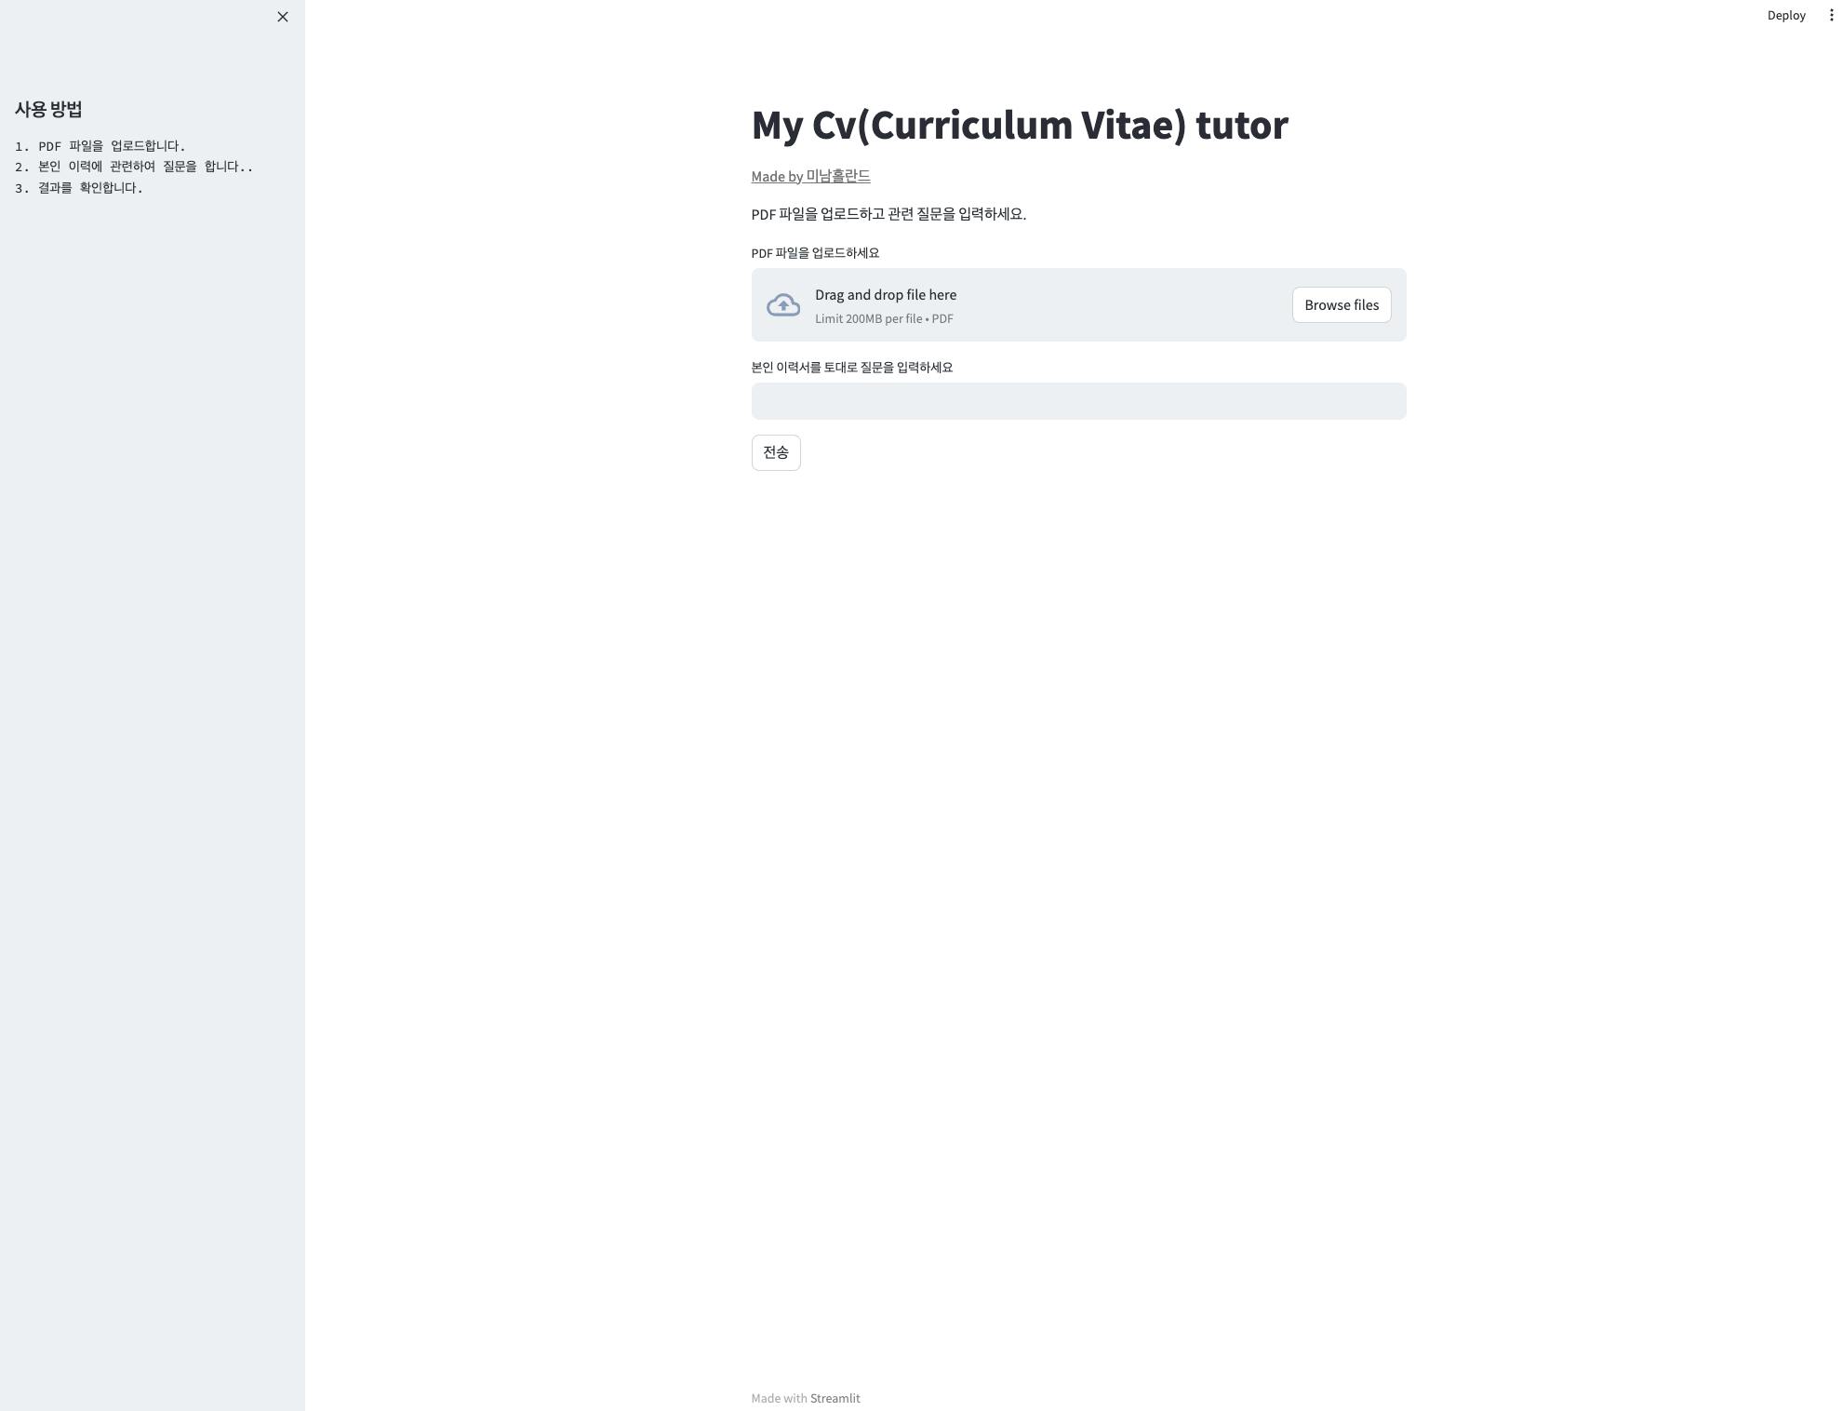Click the Made with footer text
This screenshot has width=1843, height=1411.
click(x=779, y=1398)
